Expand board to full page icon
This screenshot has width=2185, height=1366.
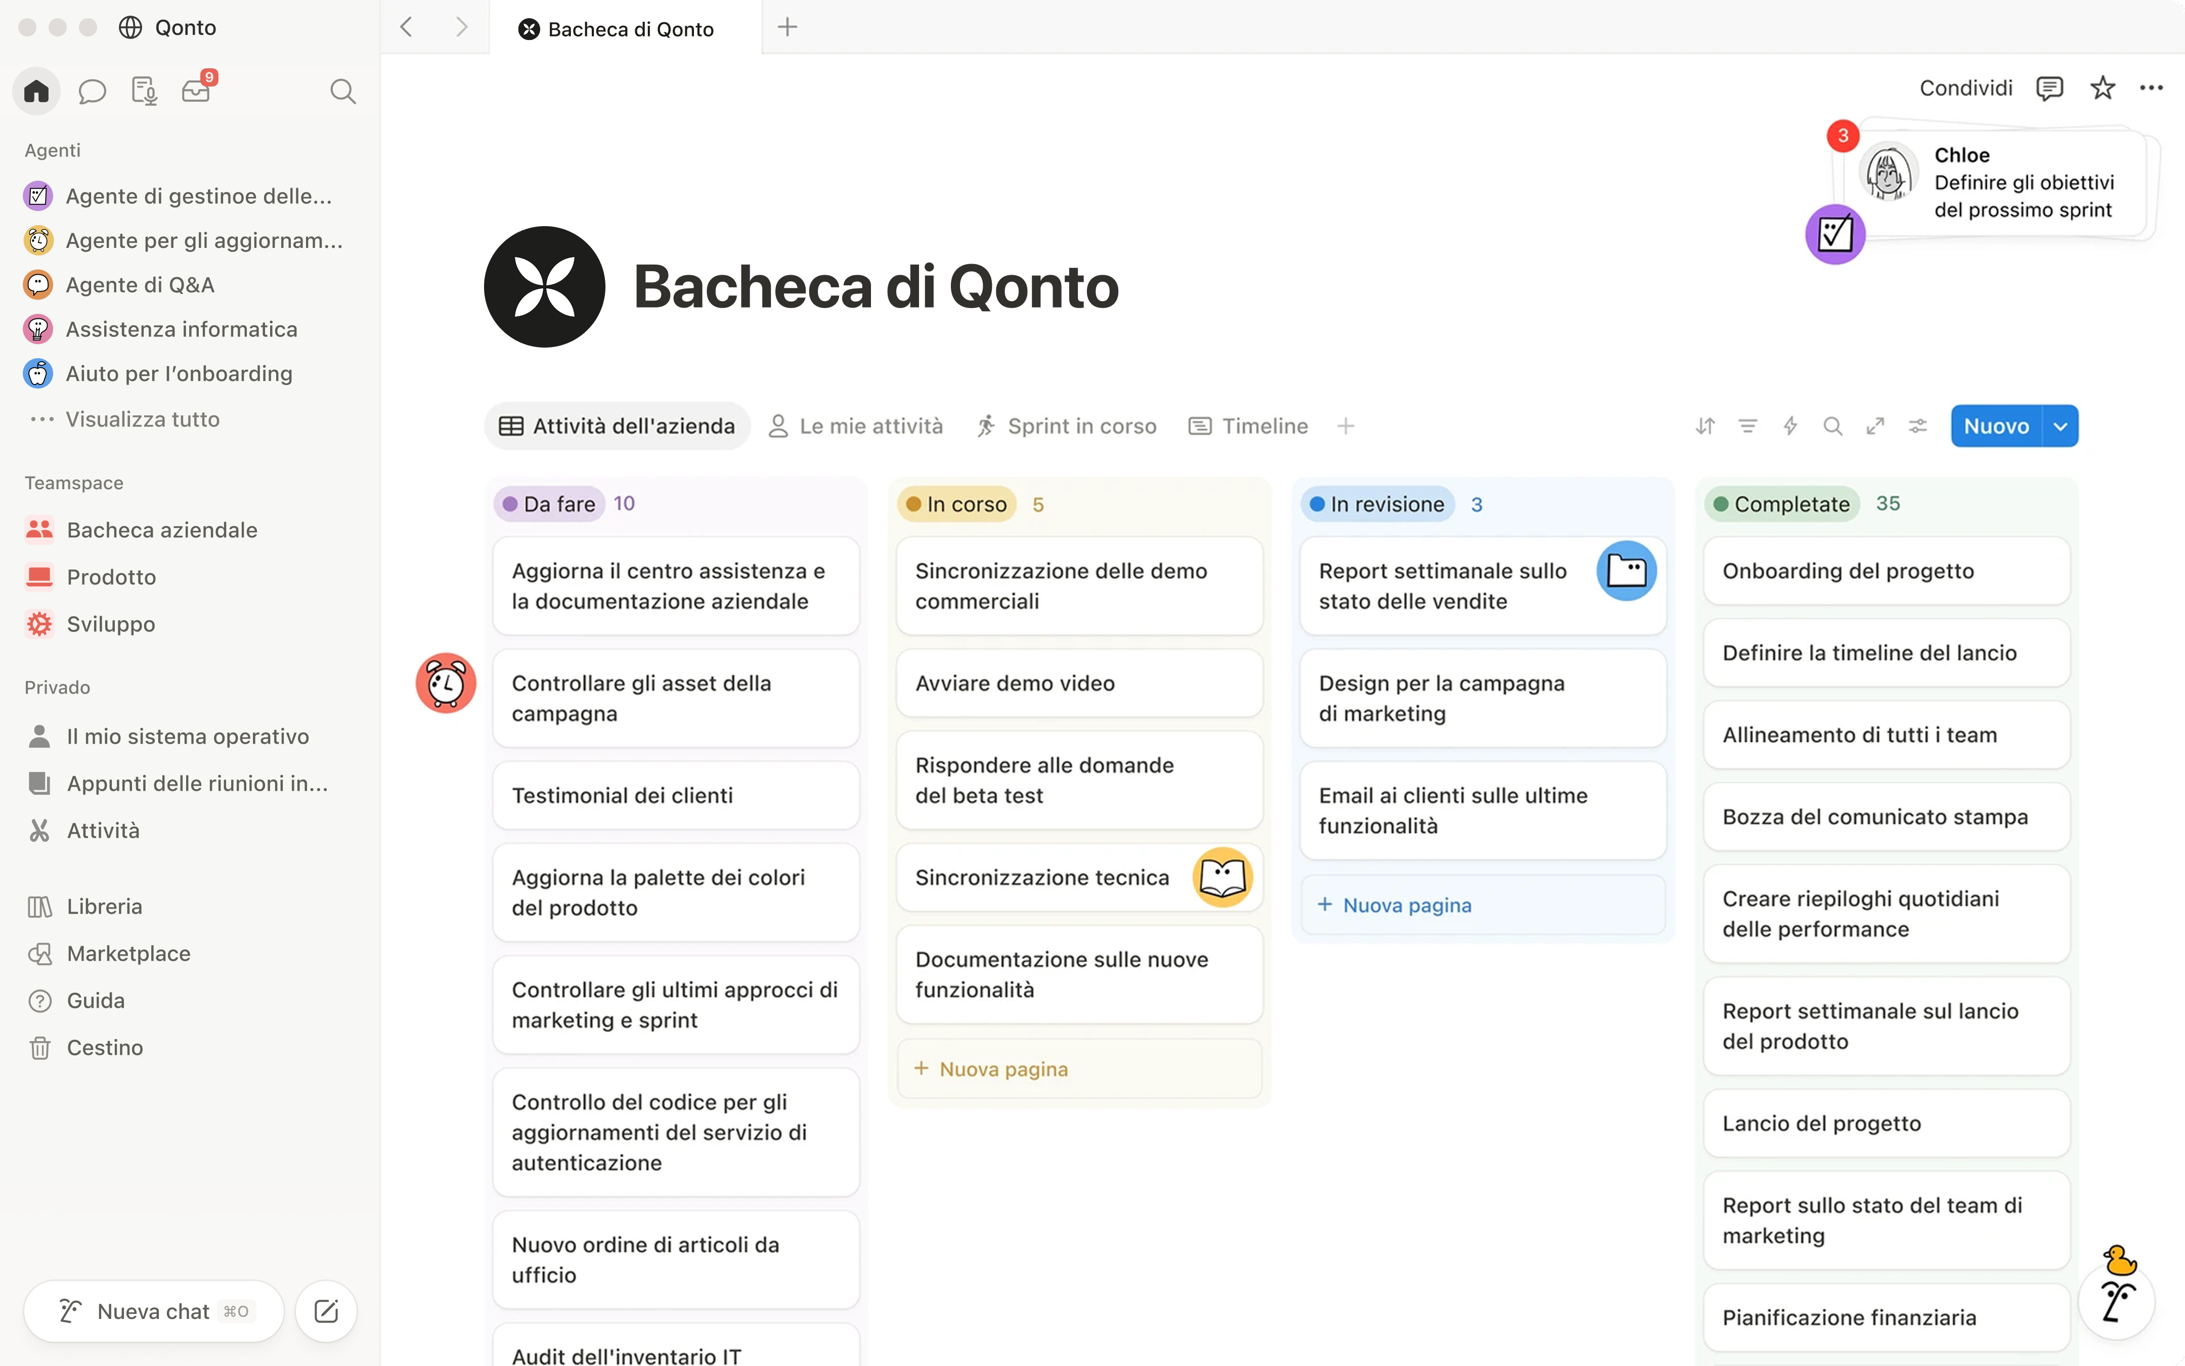(x=1875, y=426)
